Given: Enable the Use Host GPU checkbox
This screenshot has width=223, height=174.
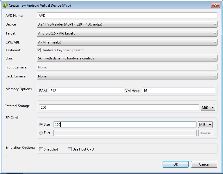Looking at the screenshot, I should tap(70, 149).
